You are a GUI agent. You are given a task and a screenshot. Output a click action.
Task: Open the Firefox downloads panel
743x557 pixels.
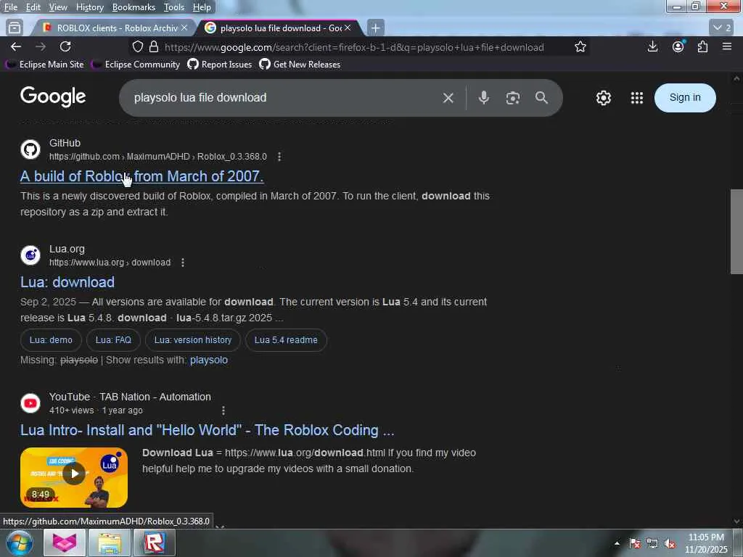point(652,46)
